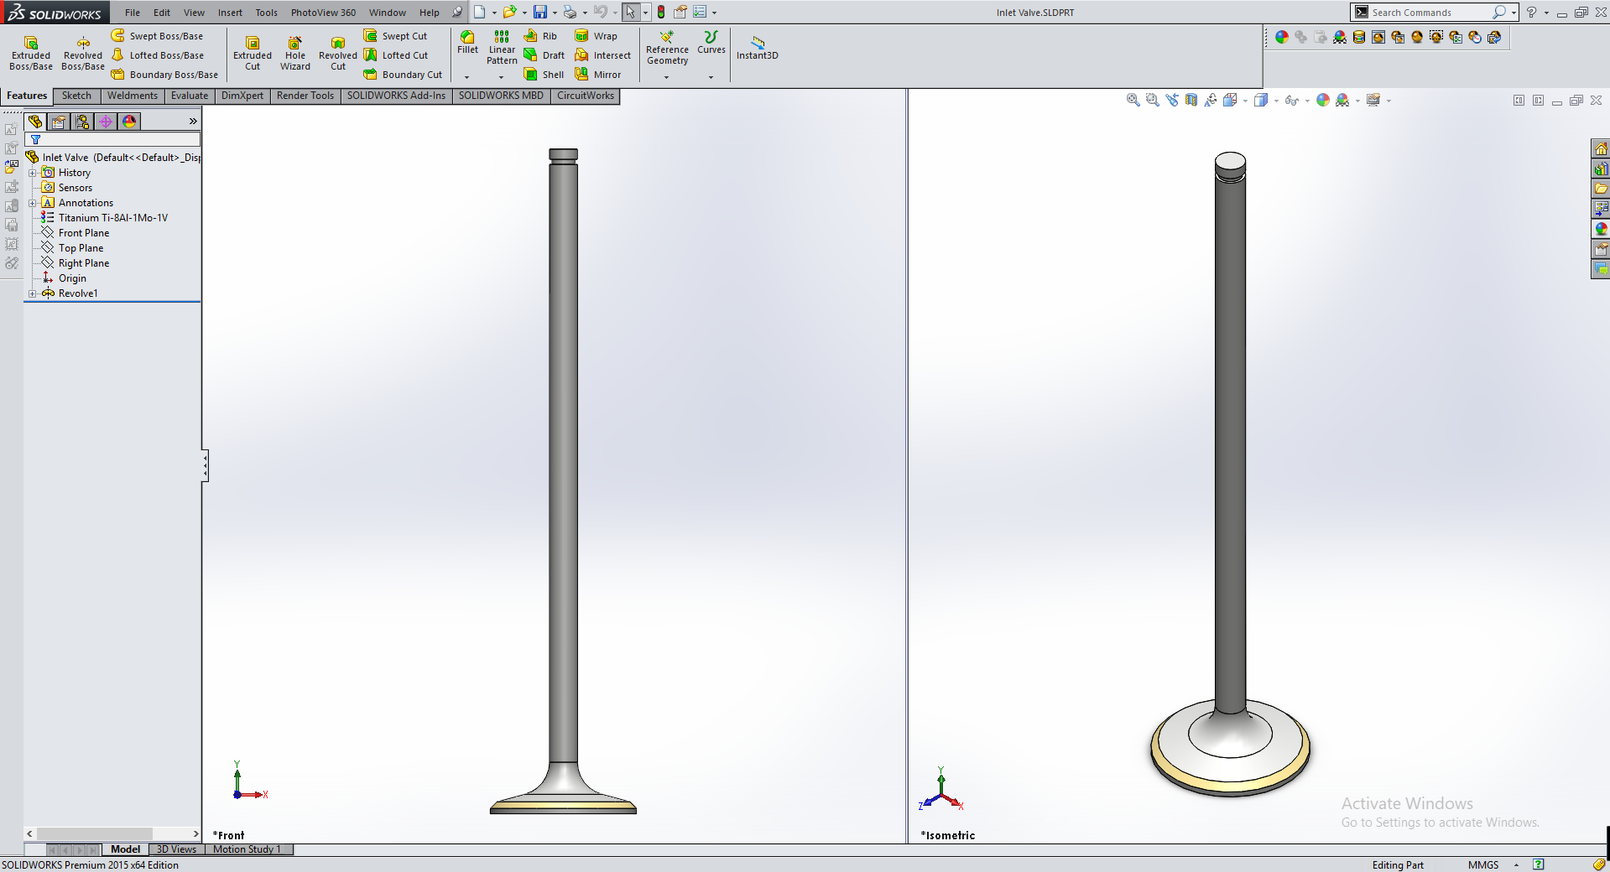Open the PhotoView 360 menu
Screen dimensions: 1610x872
click(323, 13)
